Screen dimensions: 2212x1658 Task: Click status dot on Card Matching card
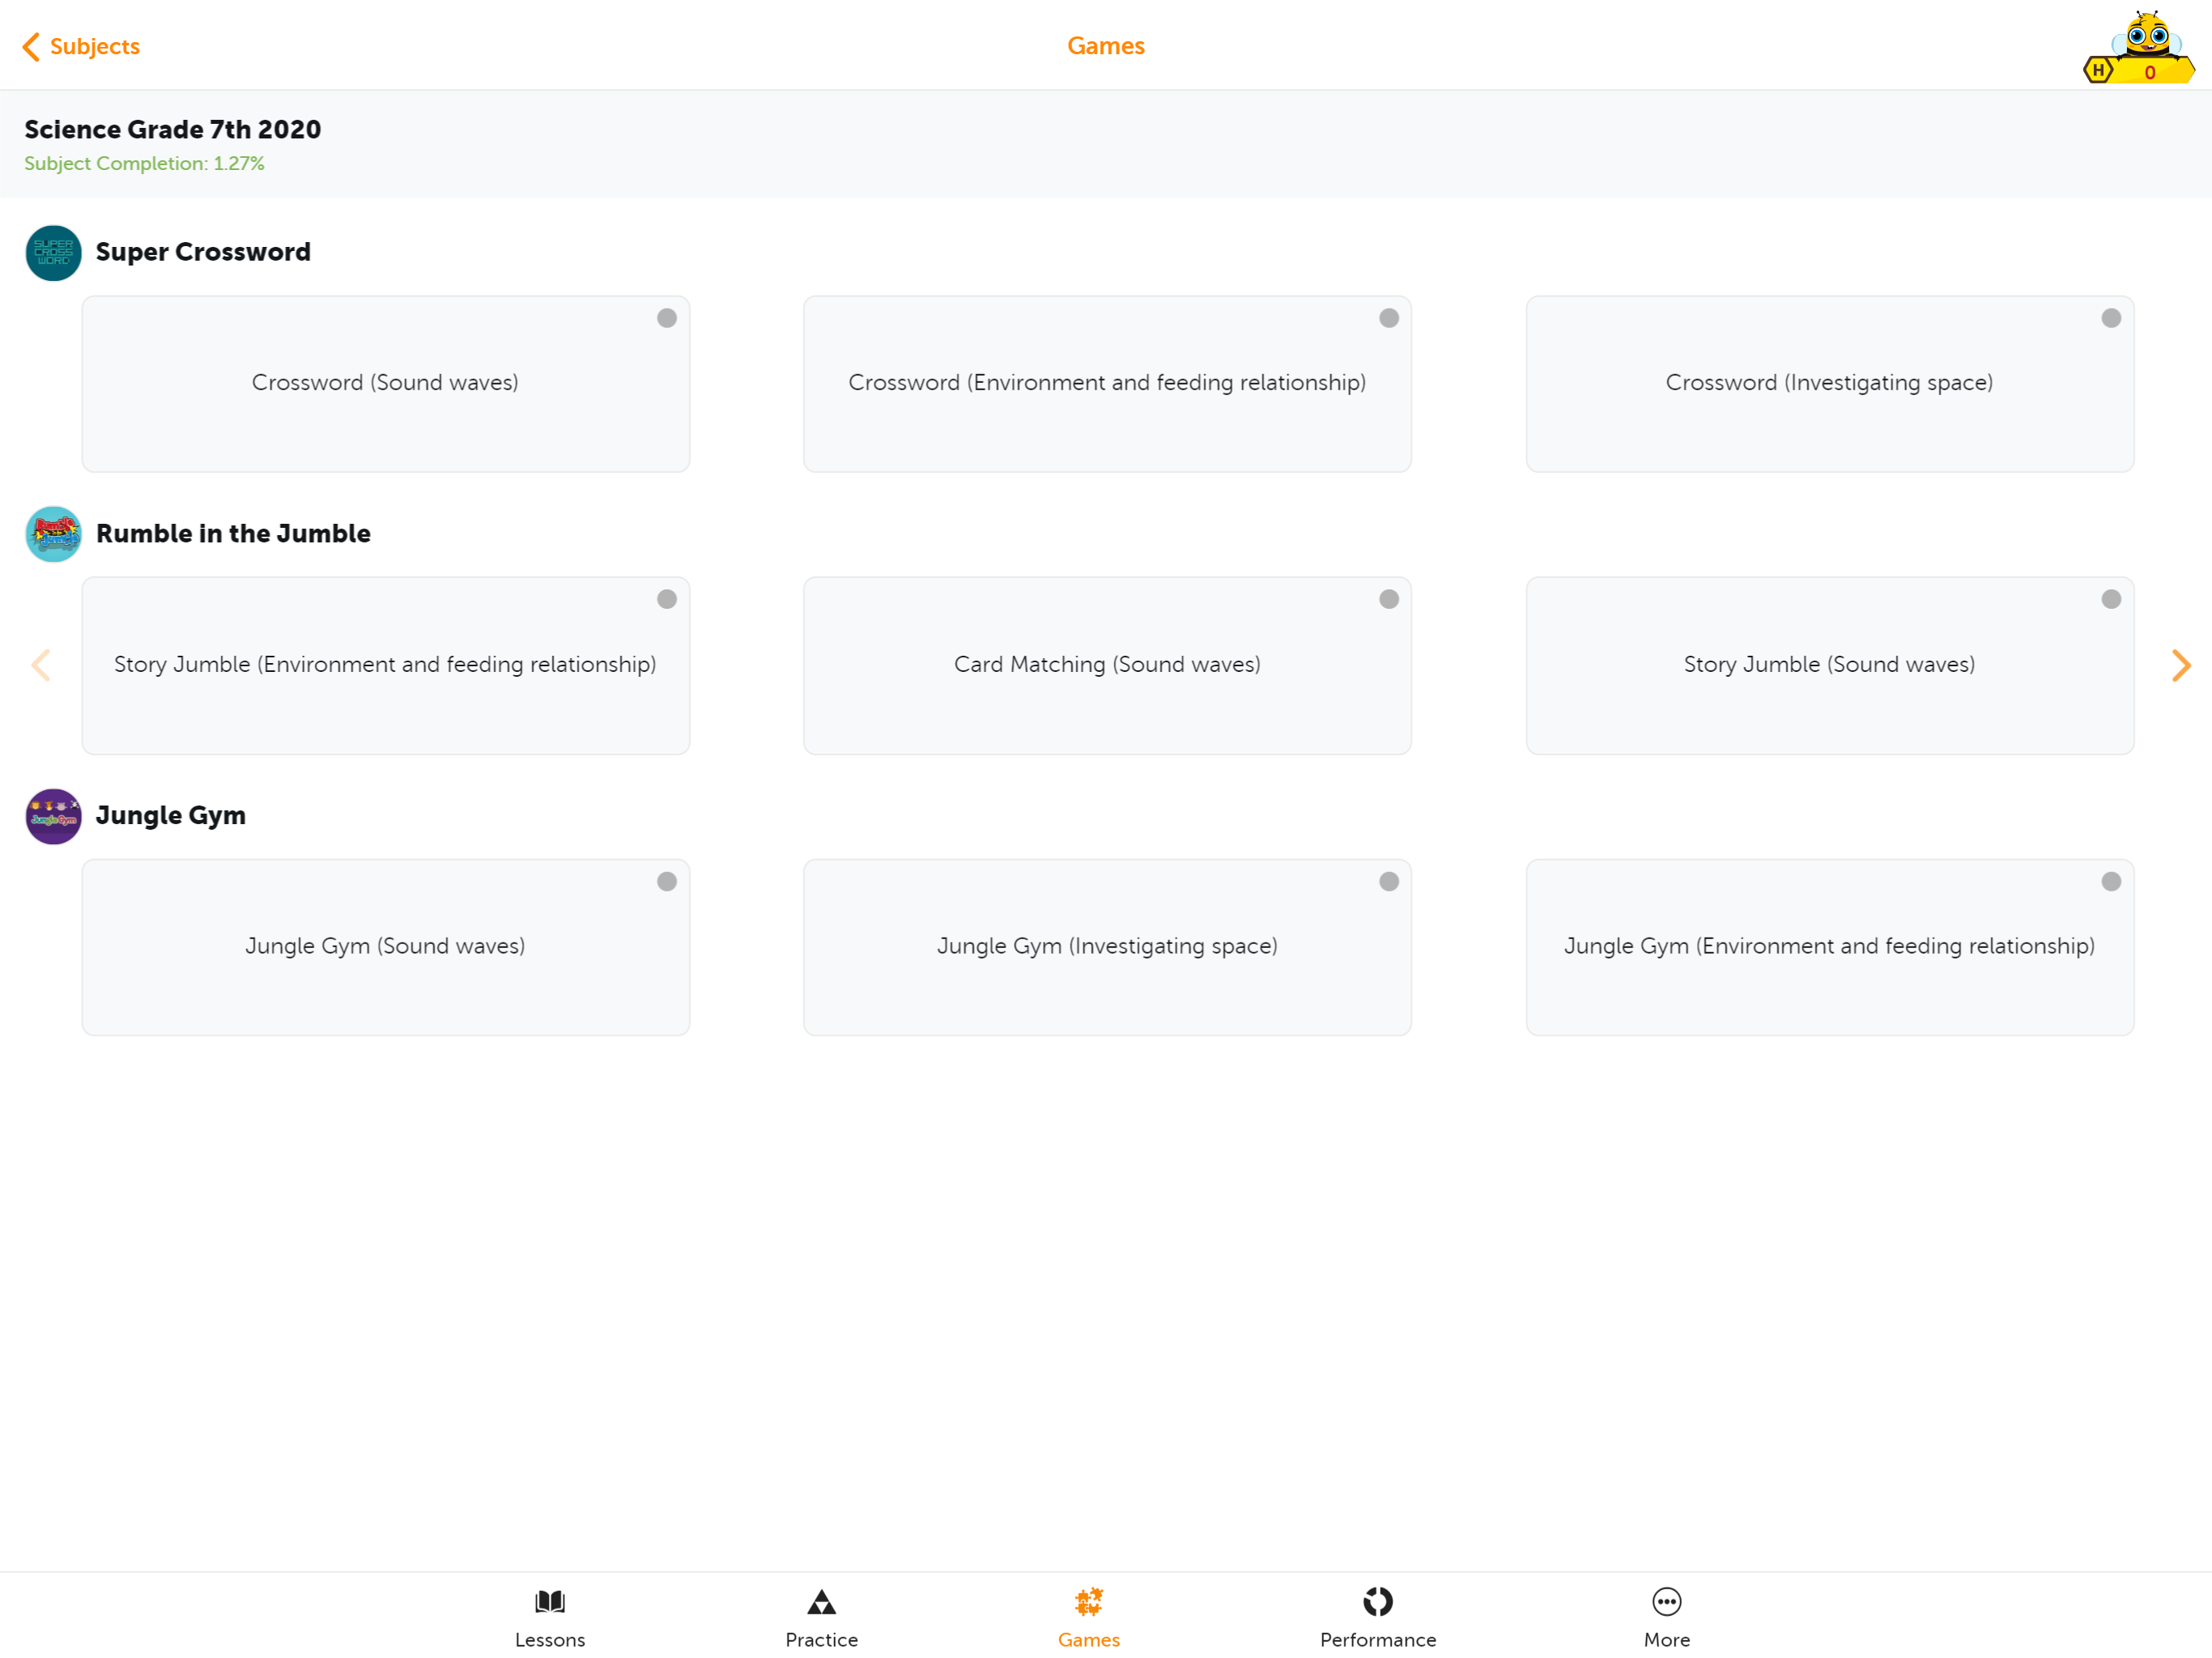pyautogui.click(x=1389, y=599)
